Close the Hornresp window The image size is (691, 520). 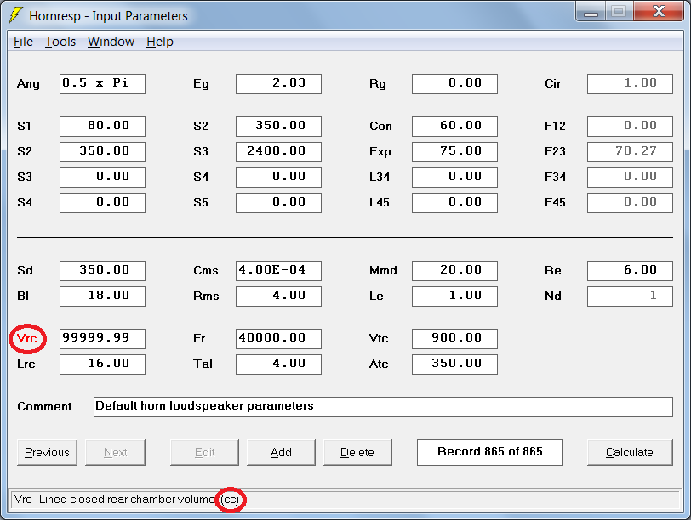659,11
